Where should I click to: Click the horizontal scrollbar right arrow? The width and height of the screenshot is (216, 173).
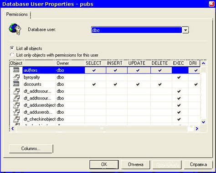click(197, 129)
